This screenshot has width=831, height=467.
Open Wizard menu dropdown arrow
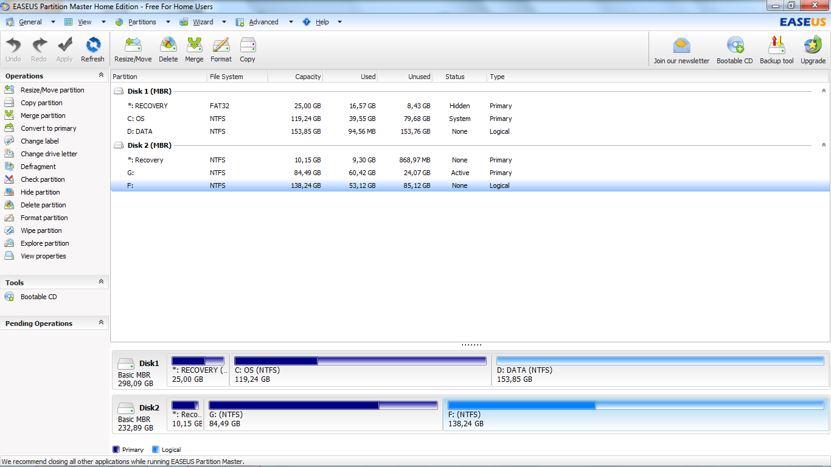point(224,22)
